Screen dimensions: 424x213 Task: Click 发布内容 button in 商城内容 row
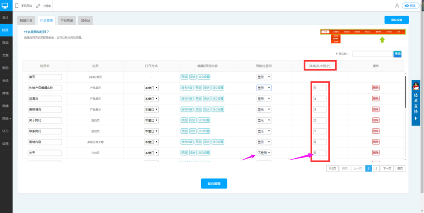tap(187, 142)
